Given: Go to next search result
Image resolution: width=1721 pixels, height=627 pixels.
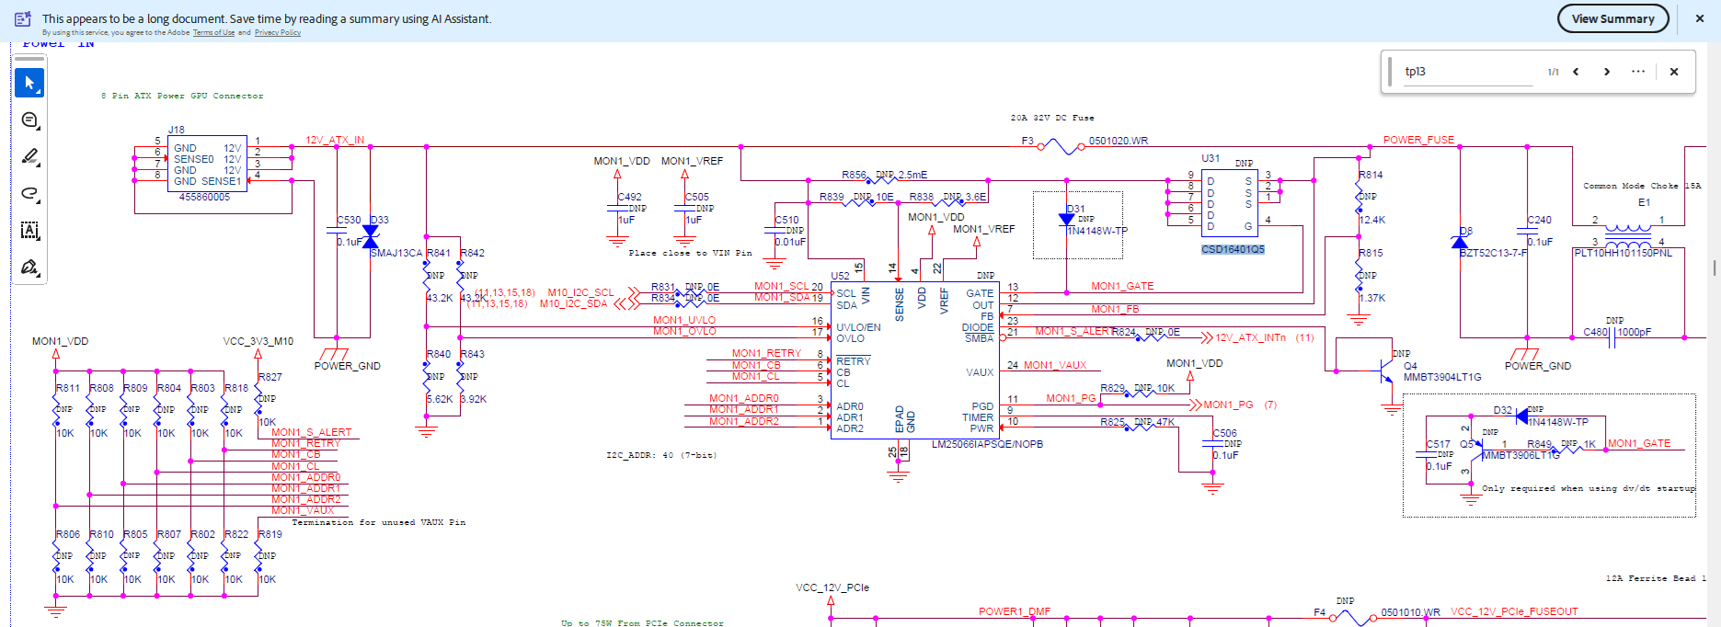Looking at the screenshot, I should tap(1607, 72).
